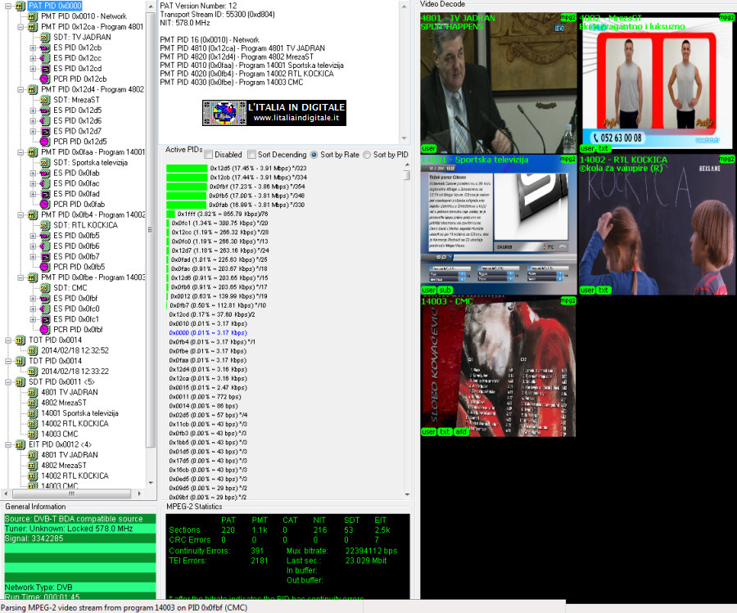The height and width of the screenshot is (613, 737).
Task: Expand ES PID 0x12cb node
Action: coord(33,48)
